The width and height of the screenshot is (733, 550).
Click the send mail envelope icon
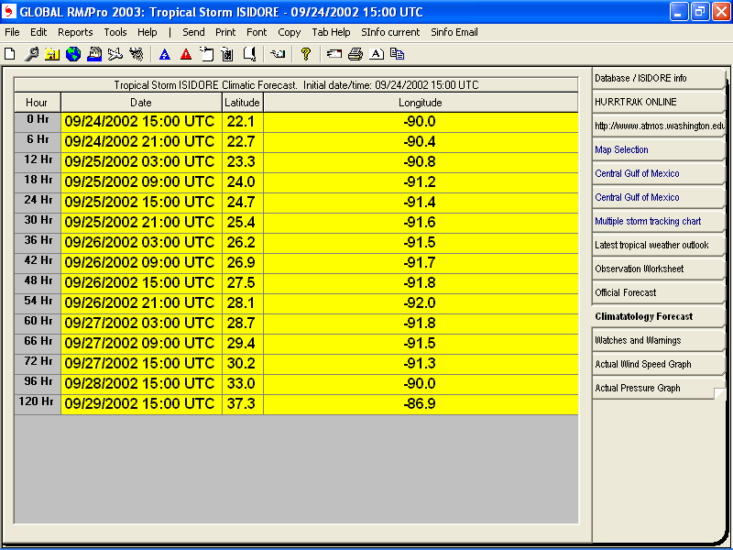point(334,54)
